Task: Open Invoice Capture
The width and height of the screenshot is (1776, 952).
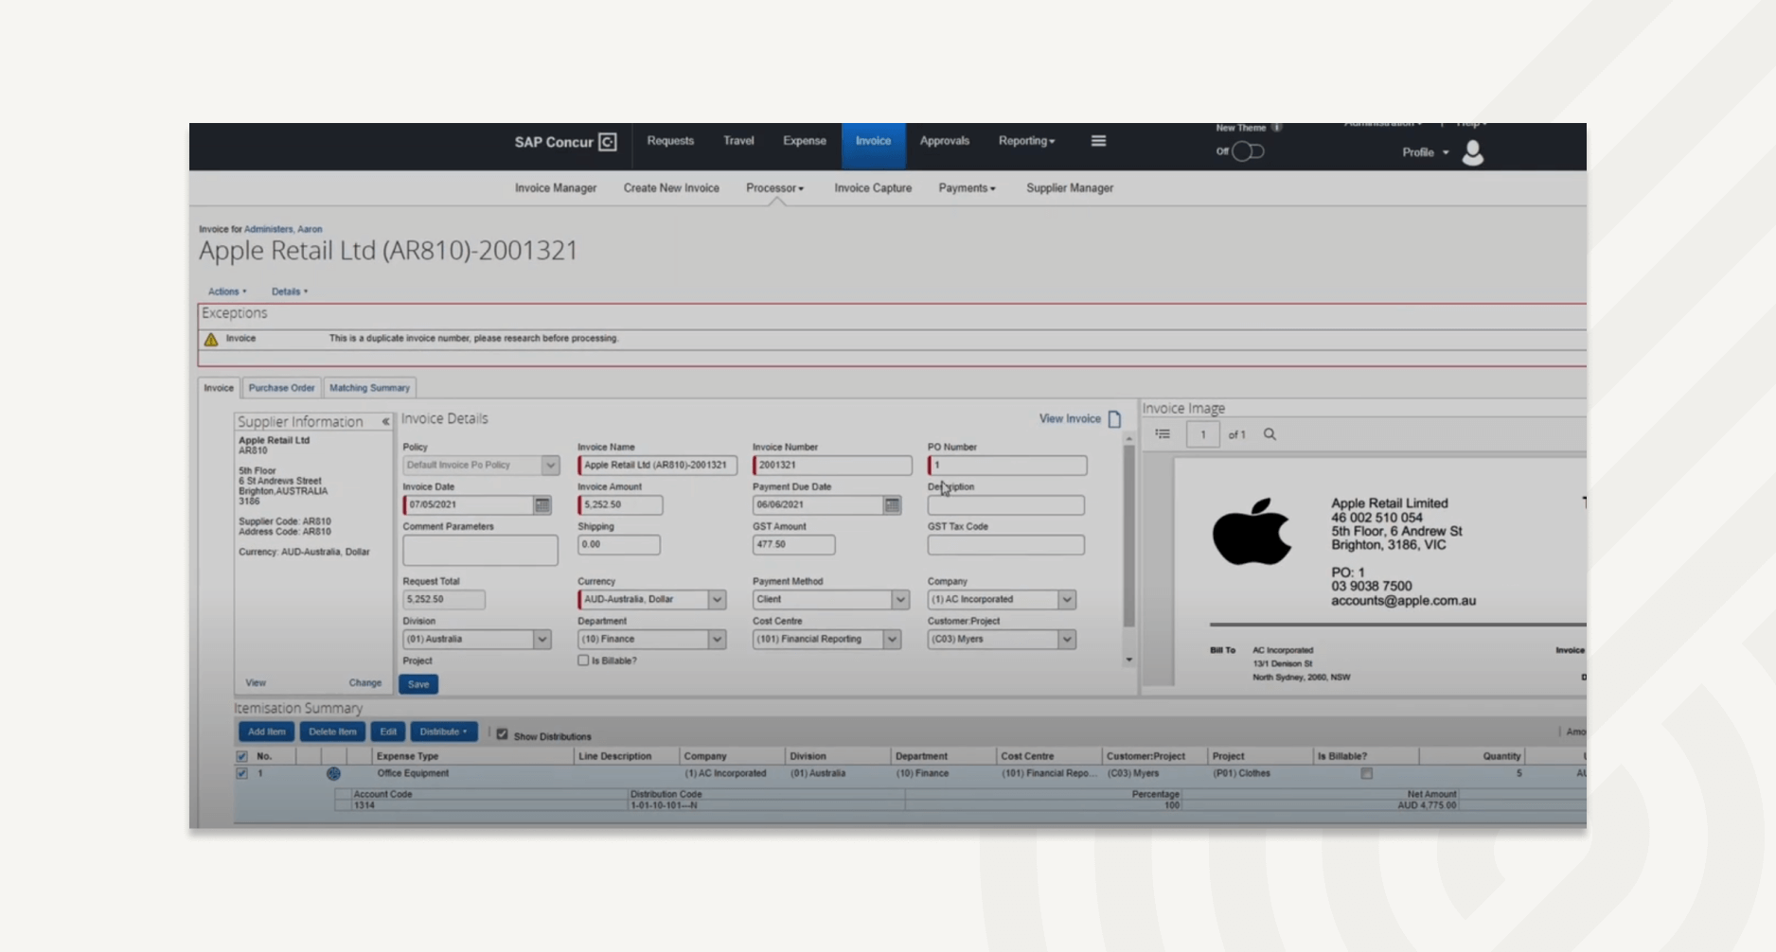Action: tap(873, 188)
